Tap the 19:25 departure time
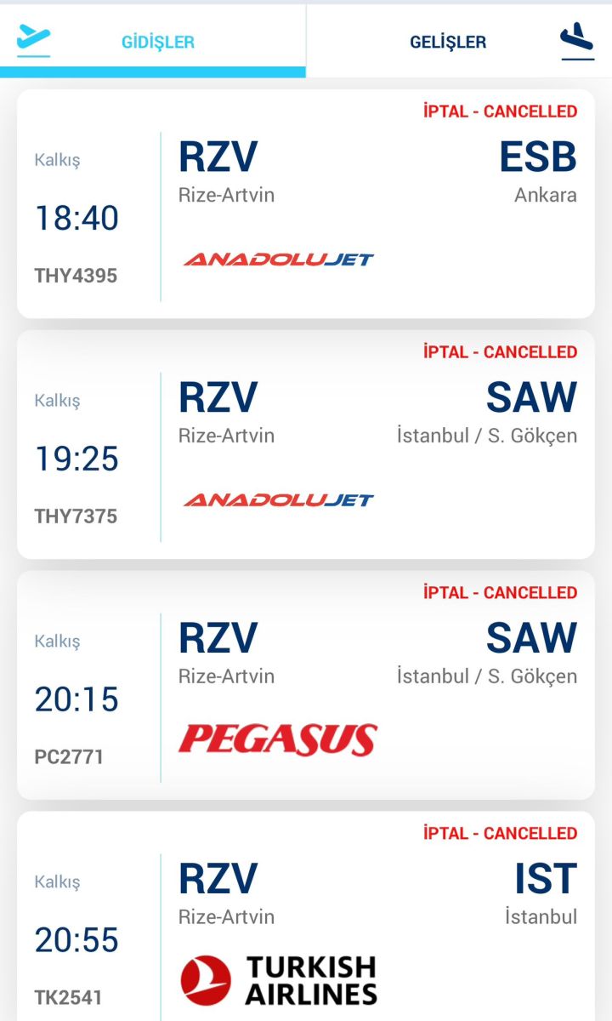 pos(76,459)
